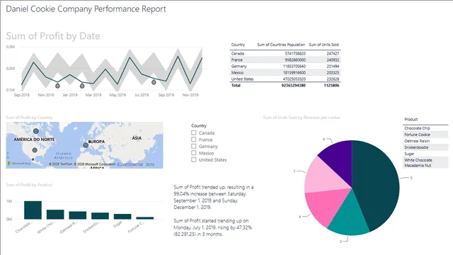
Task: Click the total population value 92363294380
Action: (294, 85)
